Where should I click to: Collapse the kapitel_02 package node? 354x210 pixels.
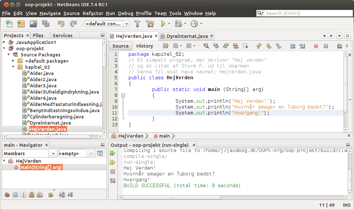[x=13, y=67]
